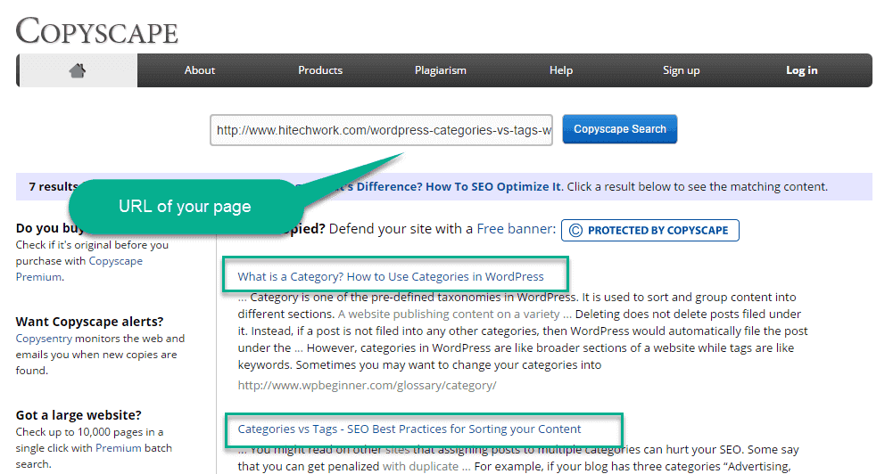Open the About menu item
893x474 pixels.
pos(199,70)
